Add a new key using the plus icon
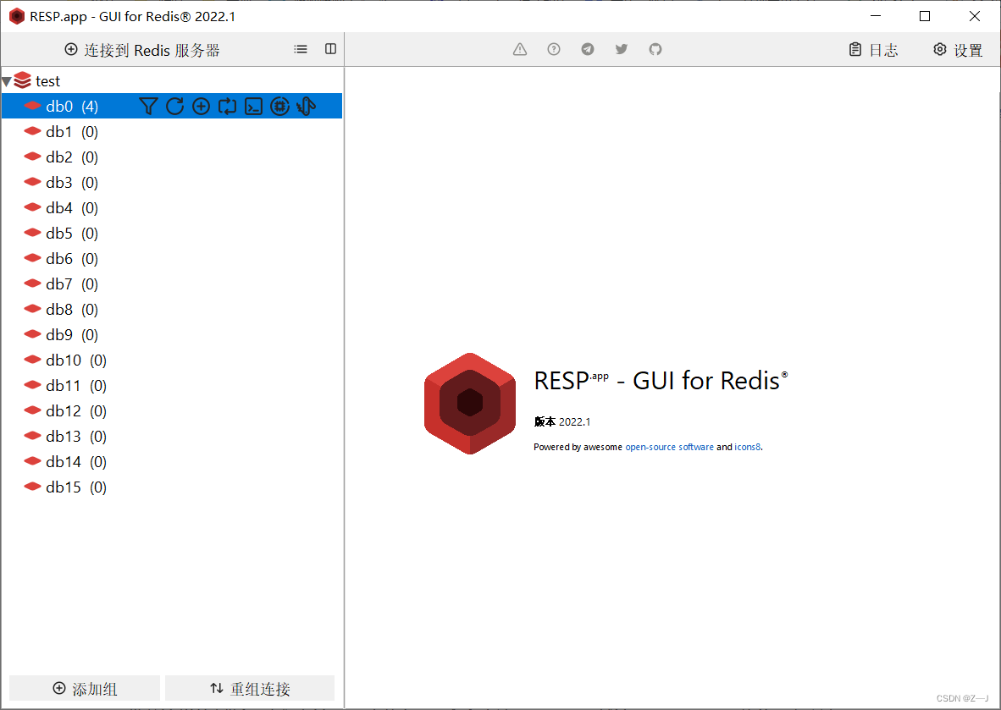Screen dimensions: 1001x710 click(201, 106)
